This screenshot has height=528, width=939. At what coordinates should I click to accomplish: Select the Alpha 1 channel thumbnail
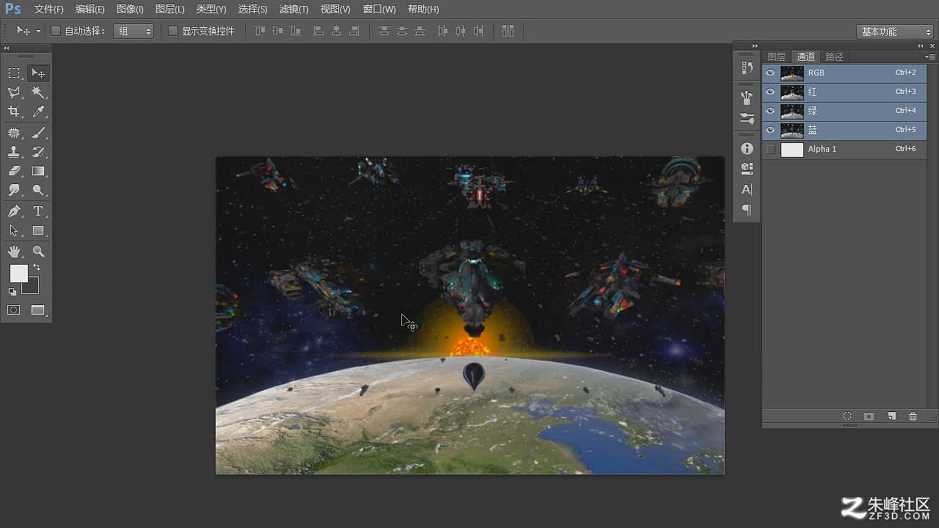click(792, 150)
